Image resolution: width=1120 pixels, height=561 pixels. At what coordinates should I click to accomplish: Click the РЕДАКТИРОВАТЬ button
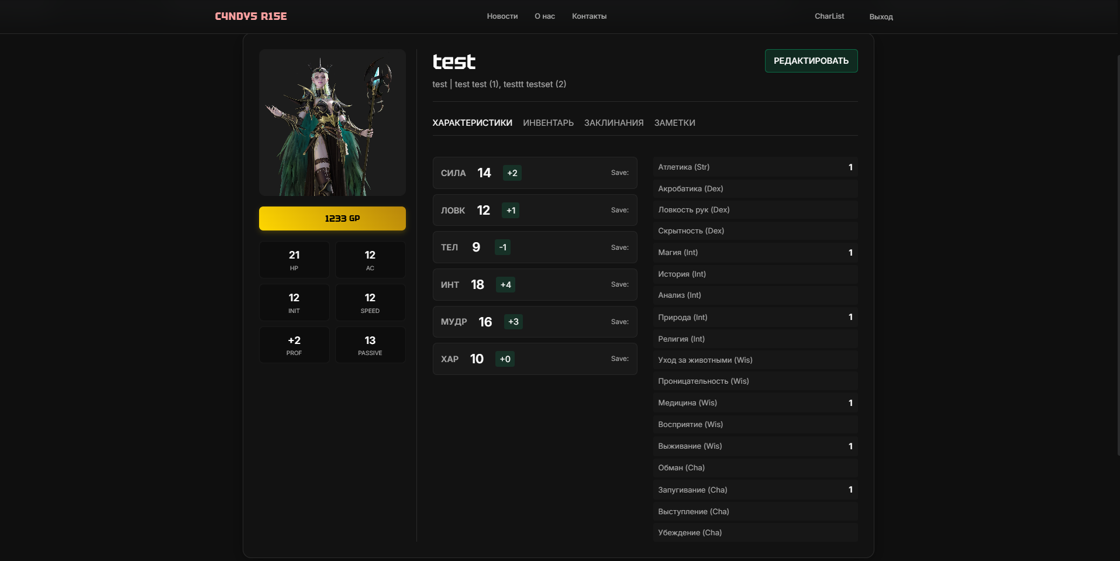[x=811, y=61]
